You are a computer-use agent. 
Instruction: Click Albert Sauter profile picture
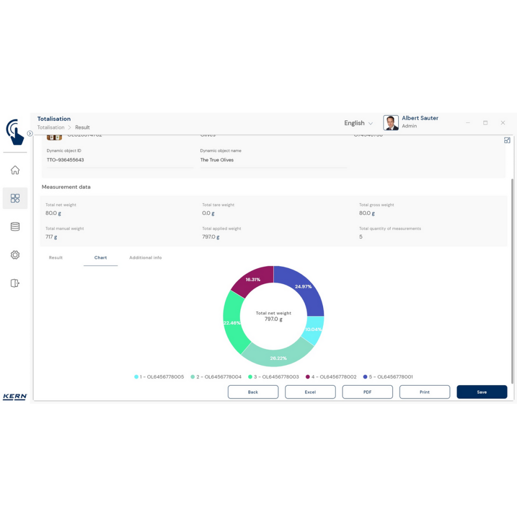391,123
